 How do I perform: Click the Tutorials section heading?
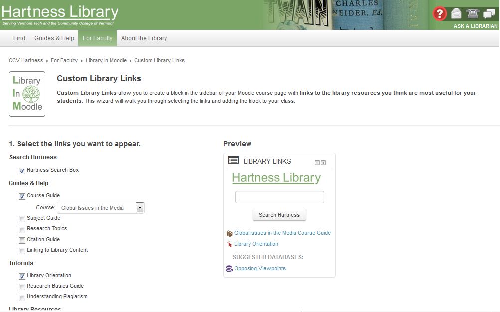click(21, 263)
